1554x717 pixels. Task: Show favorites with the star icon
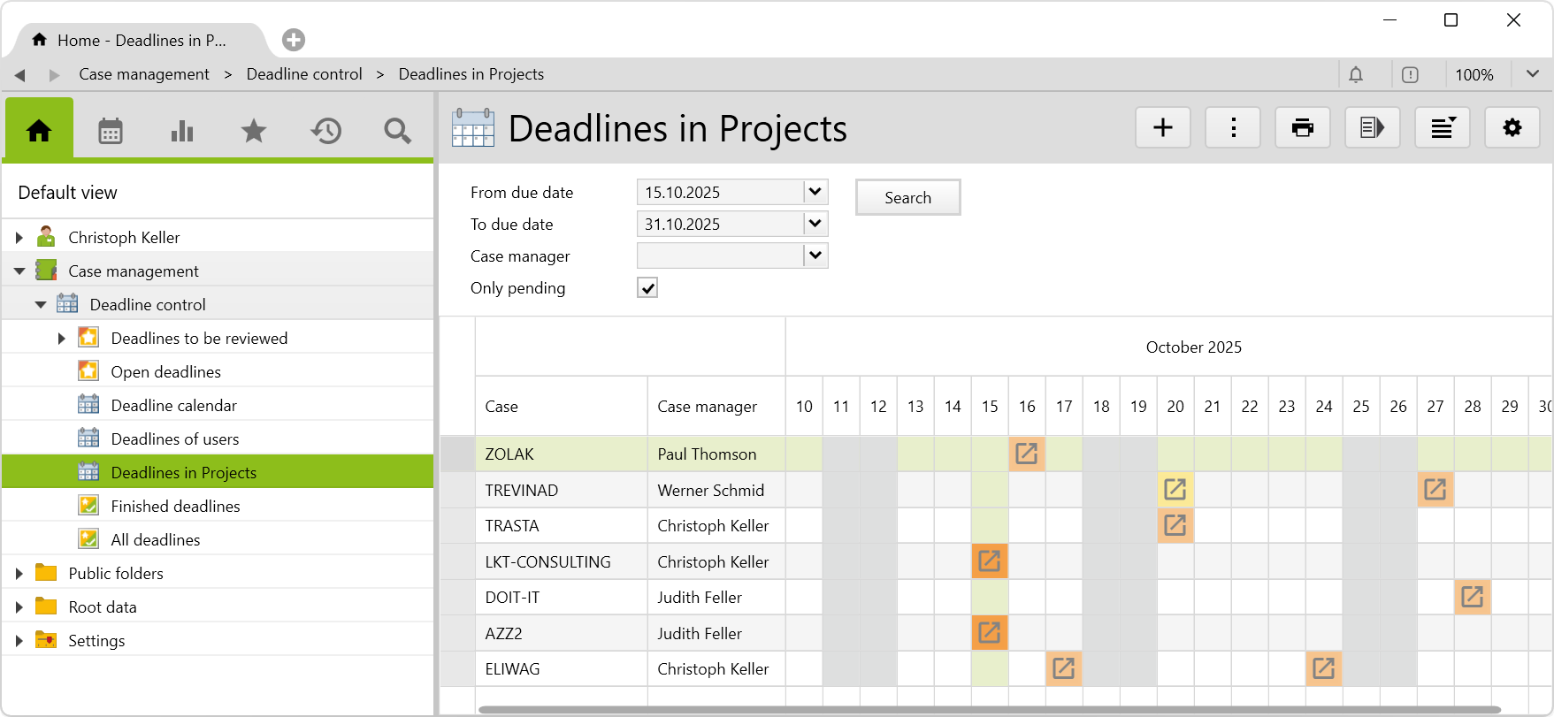pos(254,131)
